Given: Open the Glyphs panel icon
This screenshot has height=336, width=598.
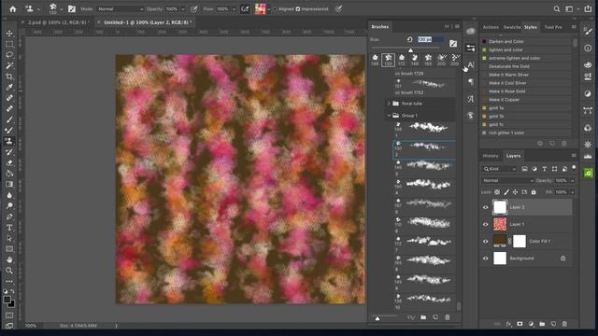Looking at the screenshot, I should [471, 99].
